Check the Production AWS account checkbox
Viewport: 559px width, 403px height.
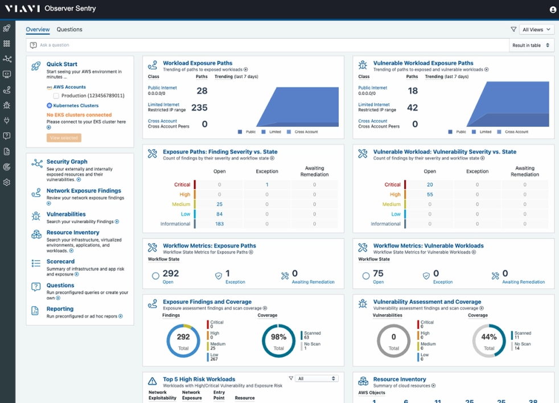coord(56,96)
